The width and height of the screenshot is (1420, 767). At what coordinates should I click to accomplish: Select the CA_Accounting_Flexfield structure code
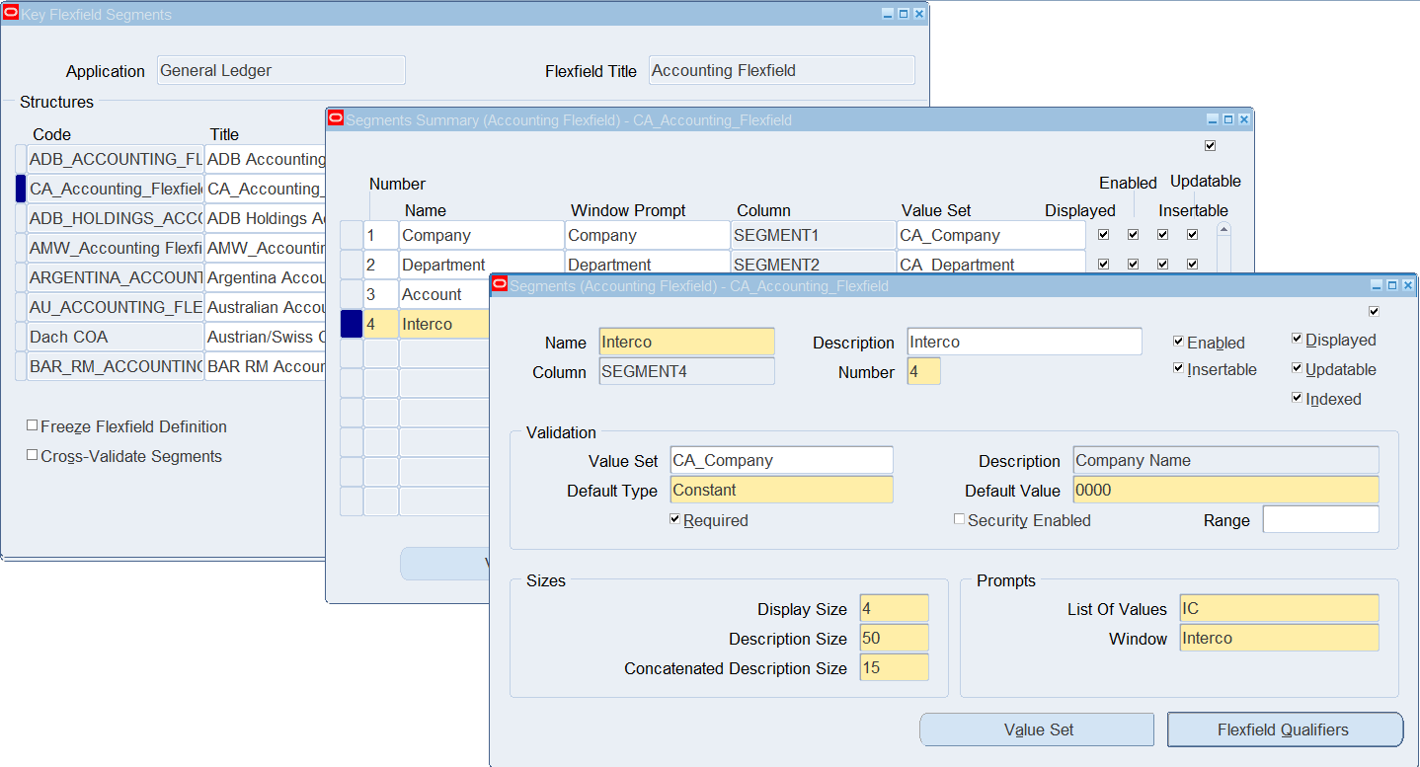[116, 189]
